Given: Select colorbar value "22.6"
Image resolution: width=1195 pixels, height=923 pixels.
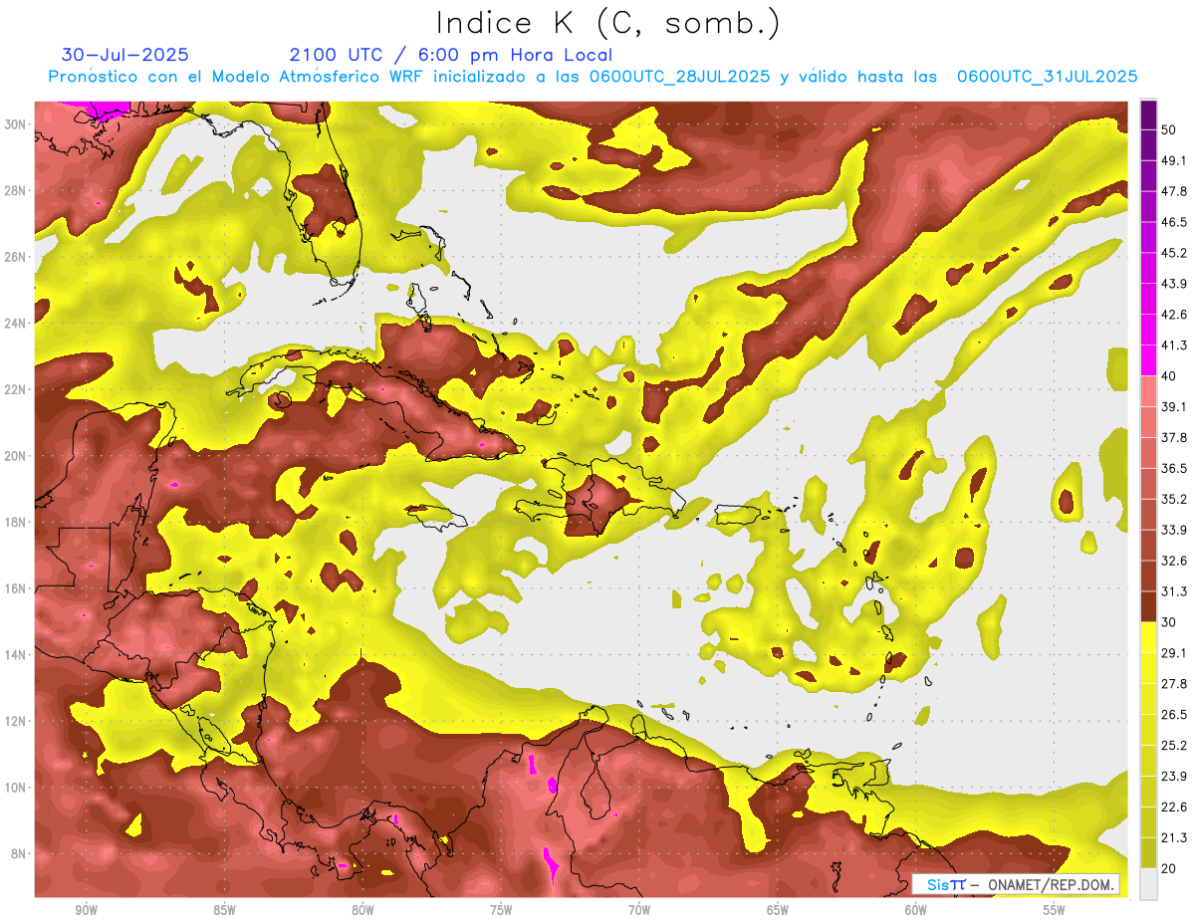Looking at the screenshot, I should click(1173, 807).
